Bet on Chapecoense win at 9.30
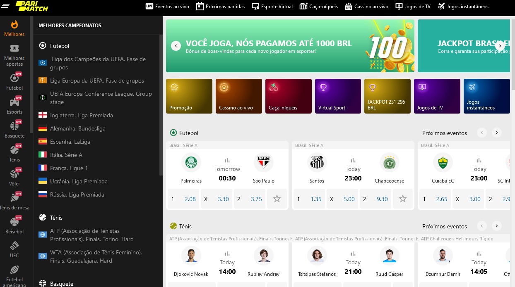This screenshot has width=515, height=287. pos(375,199)
